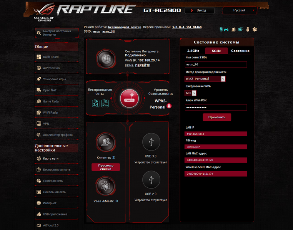Image resolution: width=293 pixels, height=230 pixels.
Task: Open the AES WPA encryption dropdown
Action: (190, 93)
